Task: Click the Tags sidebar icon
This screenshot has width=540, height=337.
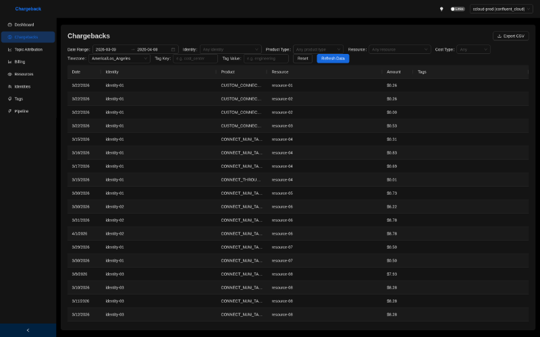Action: click(9, 98)
